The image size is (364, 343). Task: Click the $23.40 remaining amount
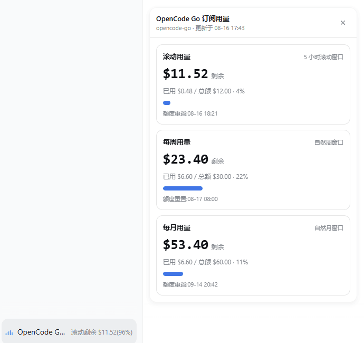[185, 159]
